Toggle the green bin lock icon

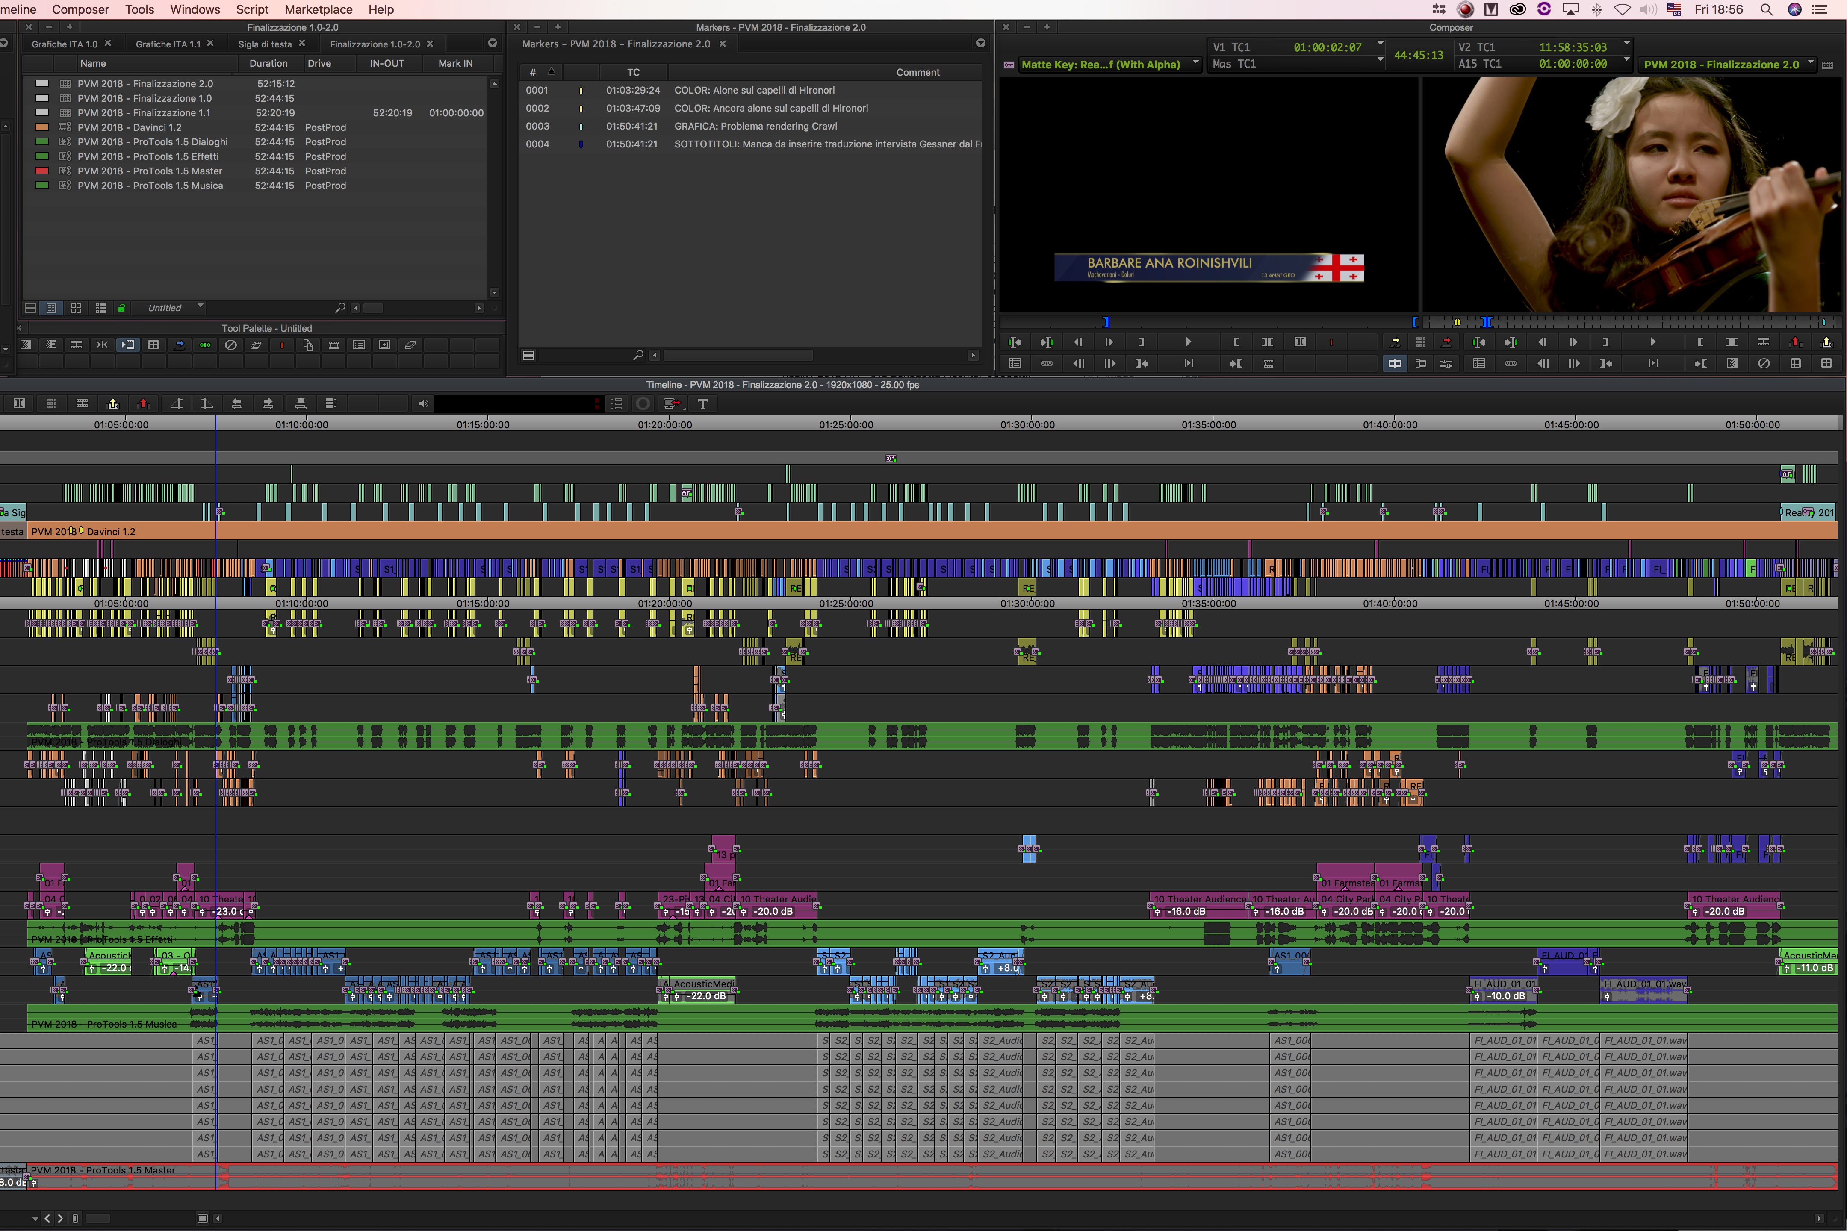(122, 309)
